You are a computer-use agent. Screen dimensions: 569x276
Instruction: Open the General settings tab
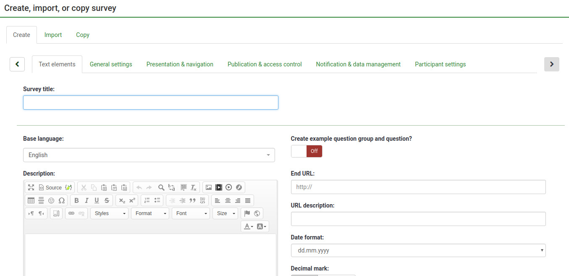[111, 64]
